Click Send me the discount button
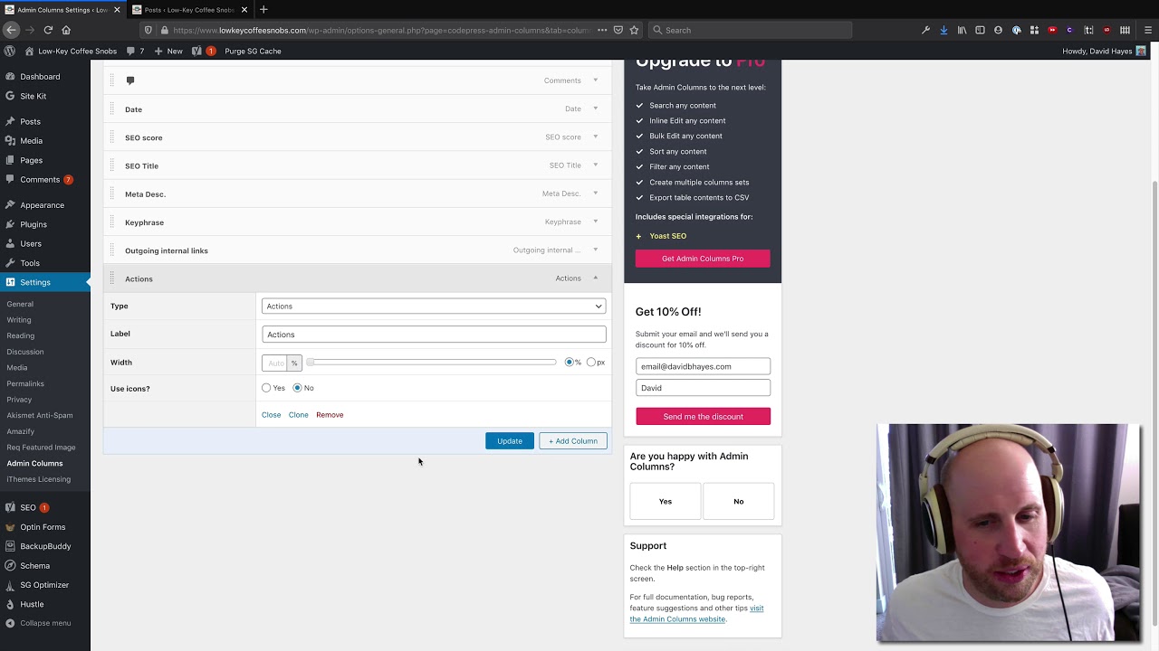Viewport: 1159px width, 651px height. (x=703, y=417)
